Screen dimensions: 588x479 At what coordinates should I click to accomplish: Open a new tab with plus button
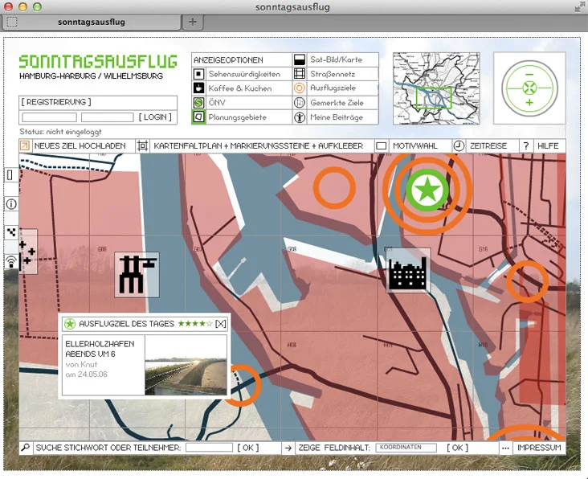click(x=192, y=23)
